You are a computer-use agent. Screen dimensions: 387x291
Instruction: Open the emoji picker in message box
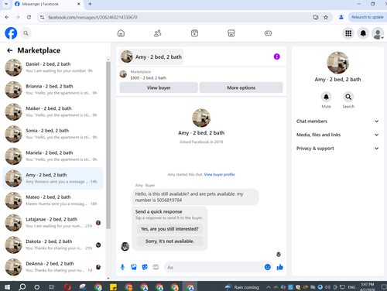pos(268,267)
